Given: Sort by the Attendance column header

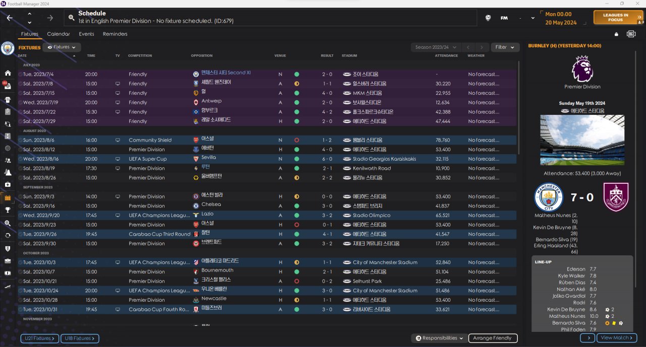Looking at the screenshot, I should pos(446,55).
